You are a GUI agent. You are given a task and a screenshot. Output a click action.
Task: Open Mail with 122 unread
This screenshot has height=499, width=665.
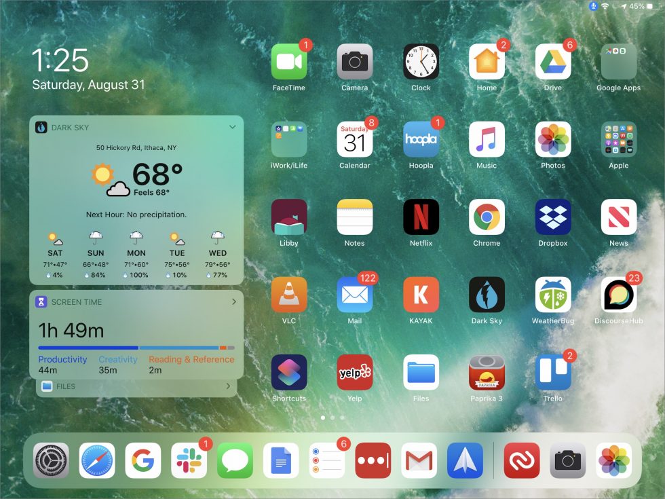(x=354, y=295)
